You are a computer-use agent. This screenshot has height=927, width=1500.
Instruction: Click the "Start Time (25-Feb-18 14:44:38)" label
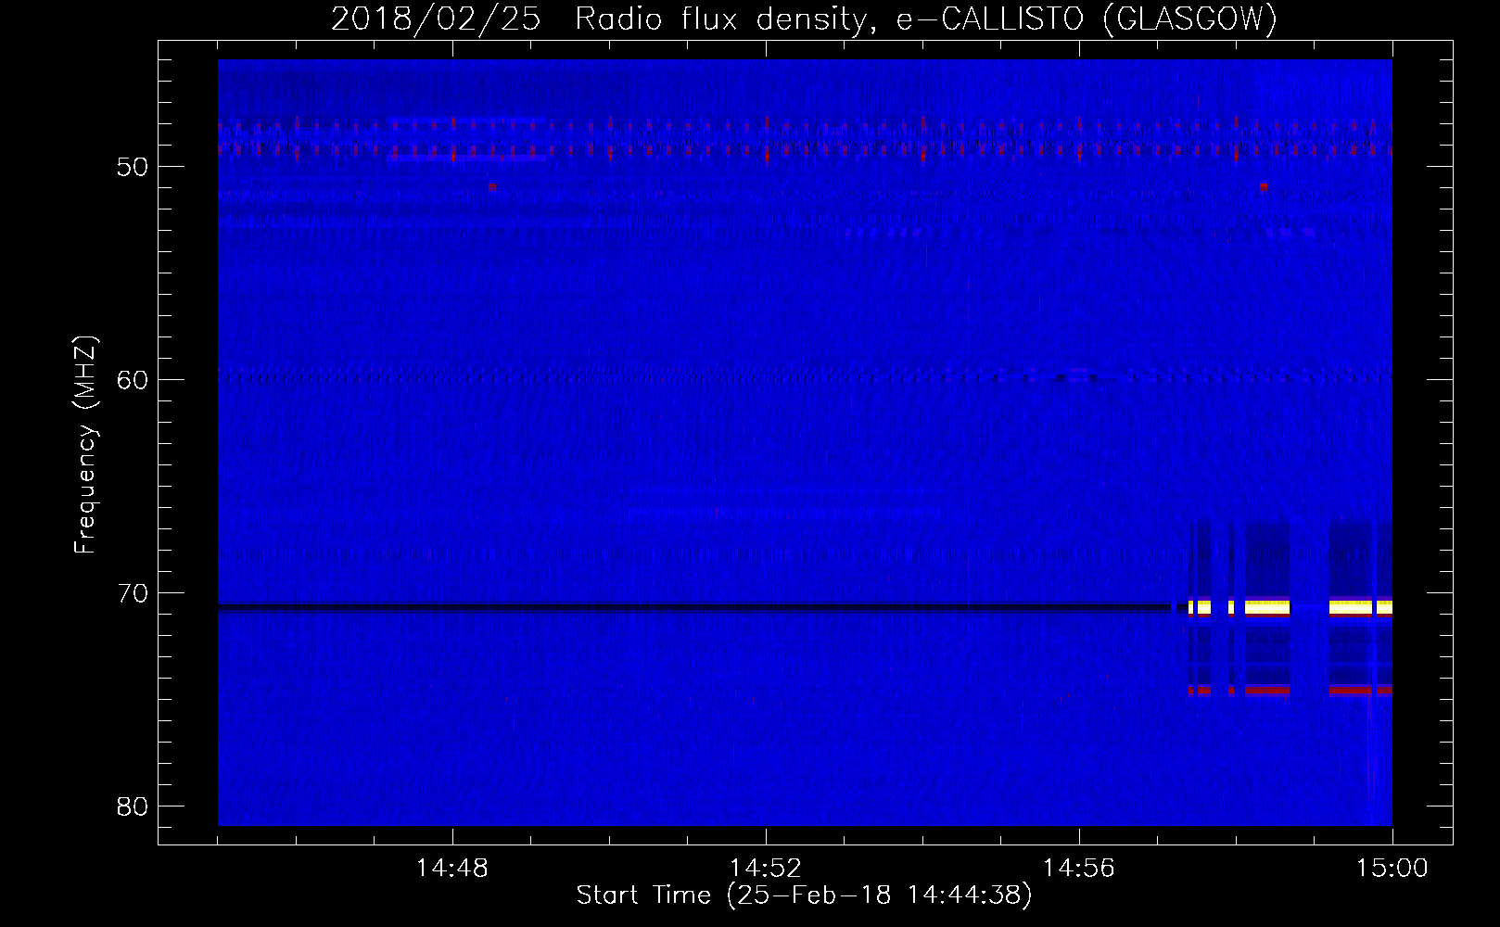804,895
